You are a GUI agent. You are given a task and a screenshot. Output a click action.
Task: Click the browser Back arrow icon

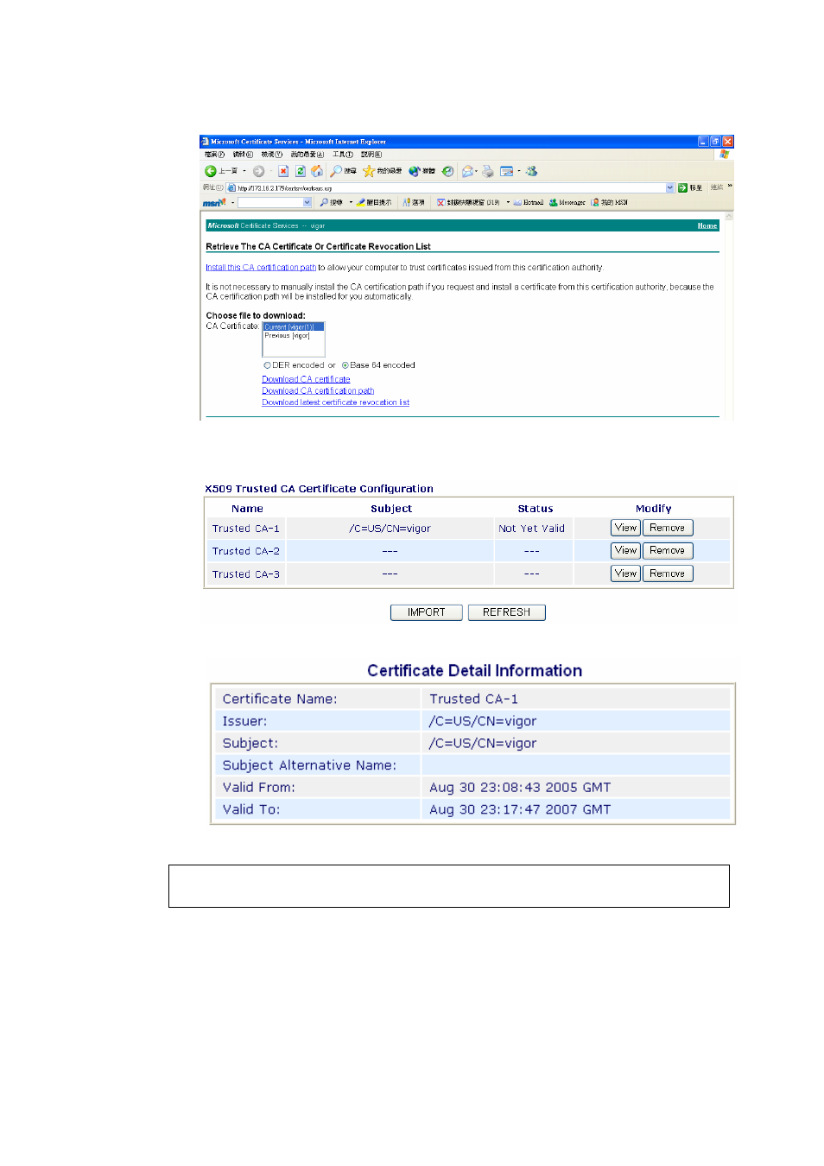[x=210, y=171]
